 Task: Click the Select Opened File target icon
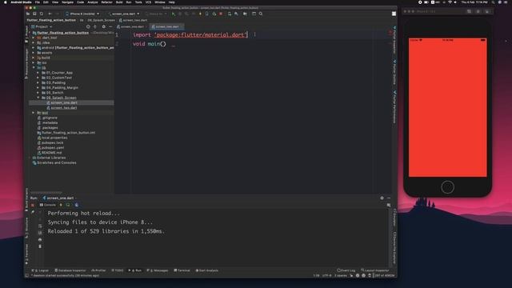[88, 26]
